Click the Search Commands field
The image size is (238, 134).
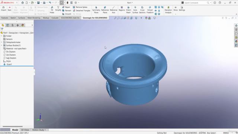click(x=195, y=3)
